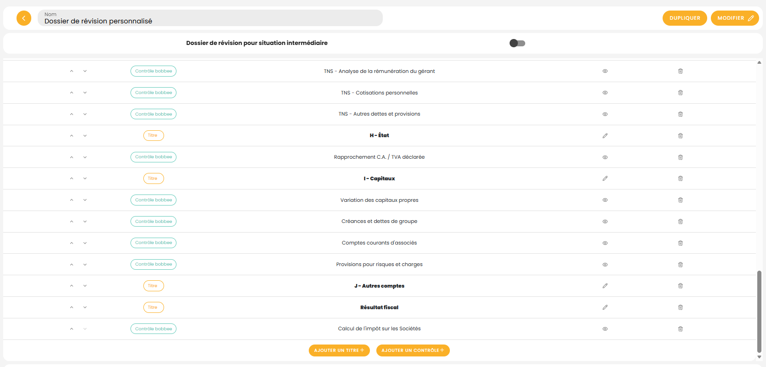
Task: Click the Nom input field
Action: pyautogui.click(x=210, y=18)
